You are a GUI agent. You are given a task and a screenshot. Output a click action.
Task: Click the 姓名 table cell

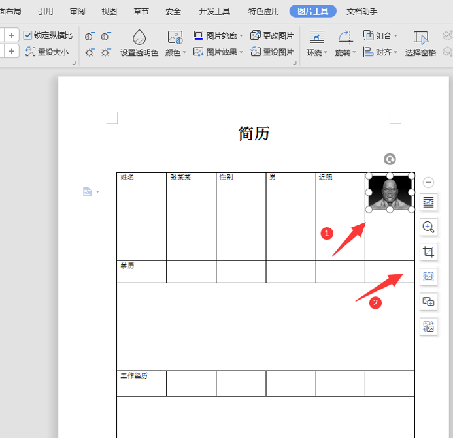click(141, 217)
